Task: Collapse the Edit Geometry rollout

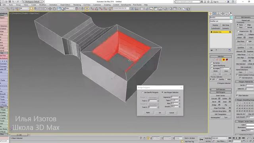Action: [245, 17]
